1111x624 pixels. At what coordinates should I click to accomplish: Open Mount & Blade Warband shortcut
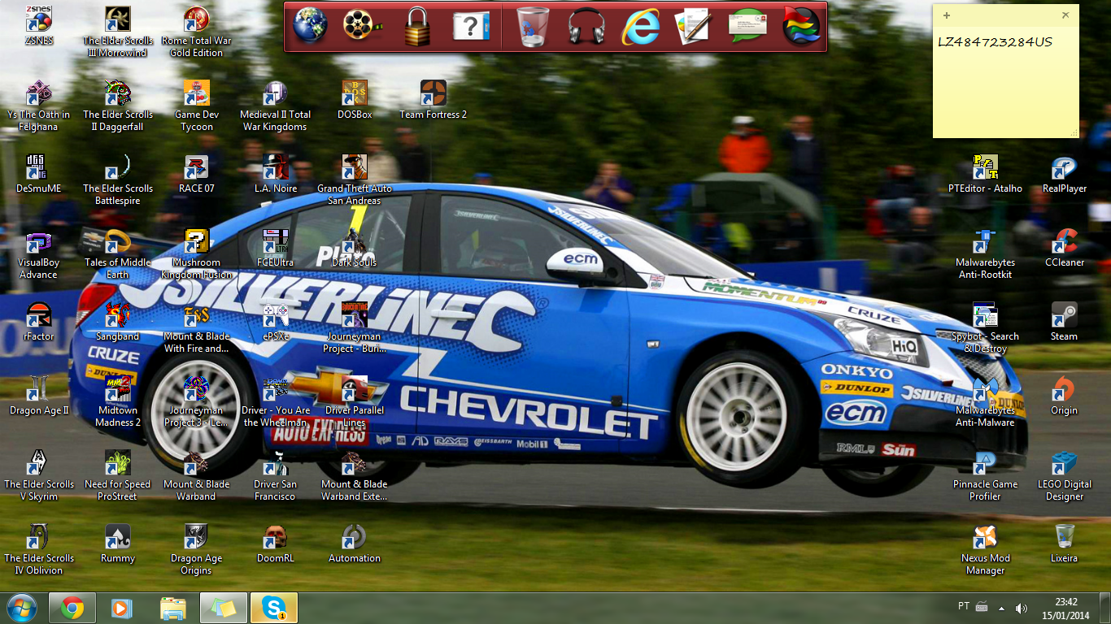click(x=196, y=475)
